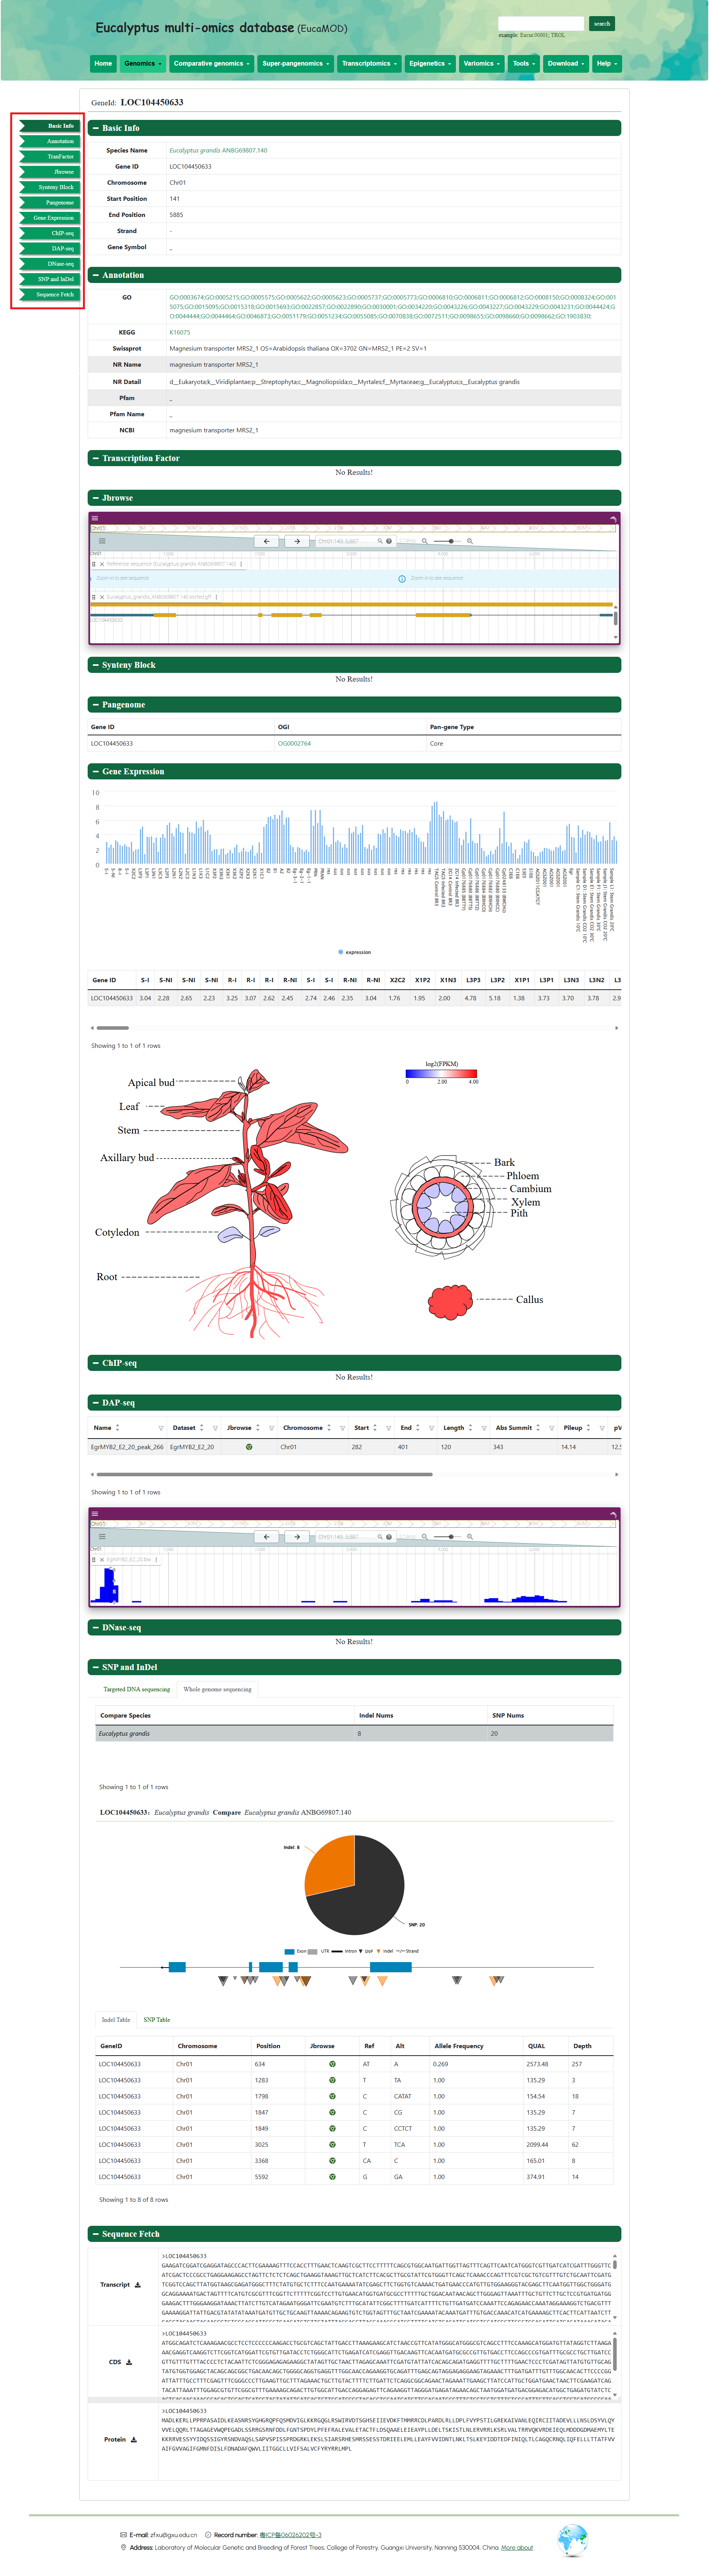Open the DAP-seq JBrowse hamburger menu

click(95, 1514)
